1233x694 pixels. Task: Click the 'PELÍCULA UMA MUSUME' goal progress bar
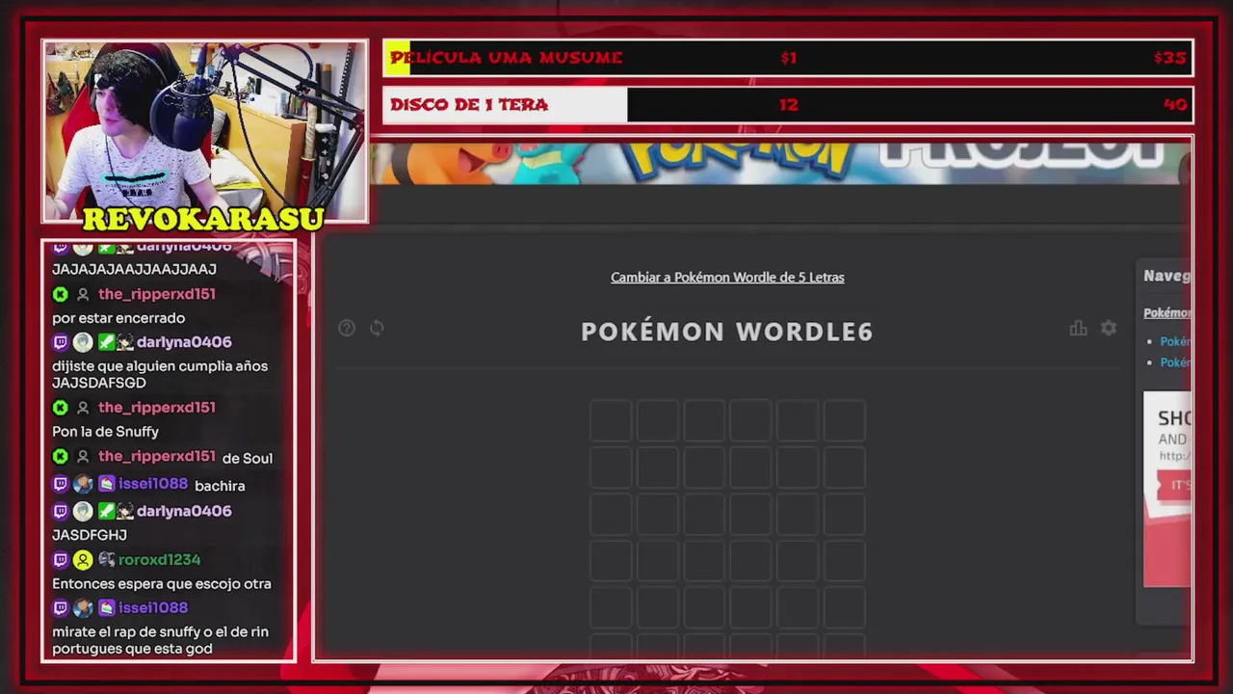(788, 58)
